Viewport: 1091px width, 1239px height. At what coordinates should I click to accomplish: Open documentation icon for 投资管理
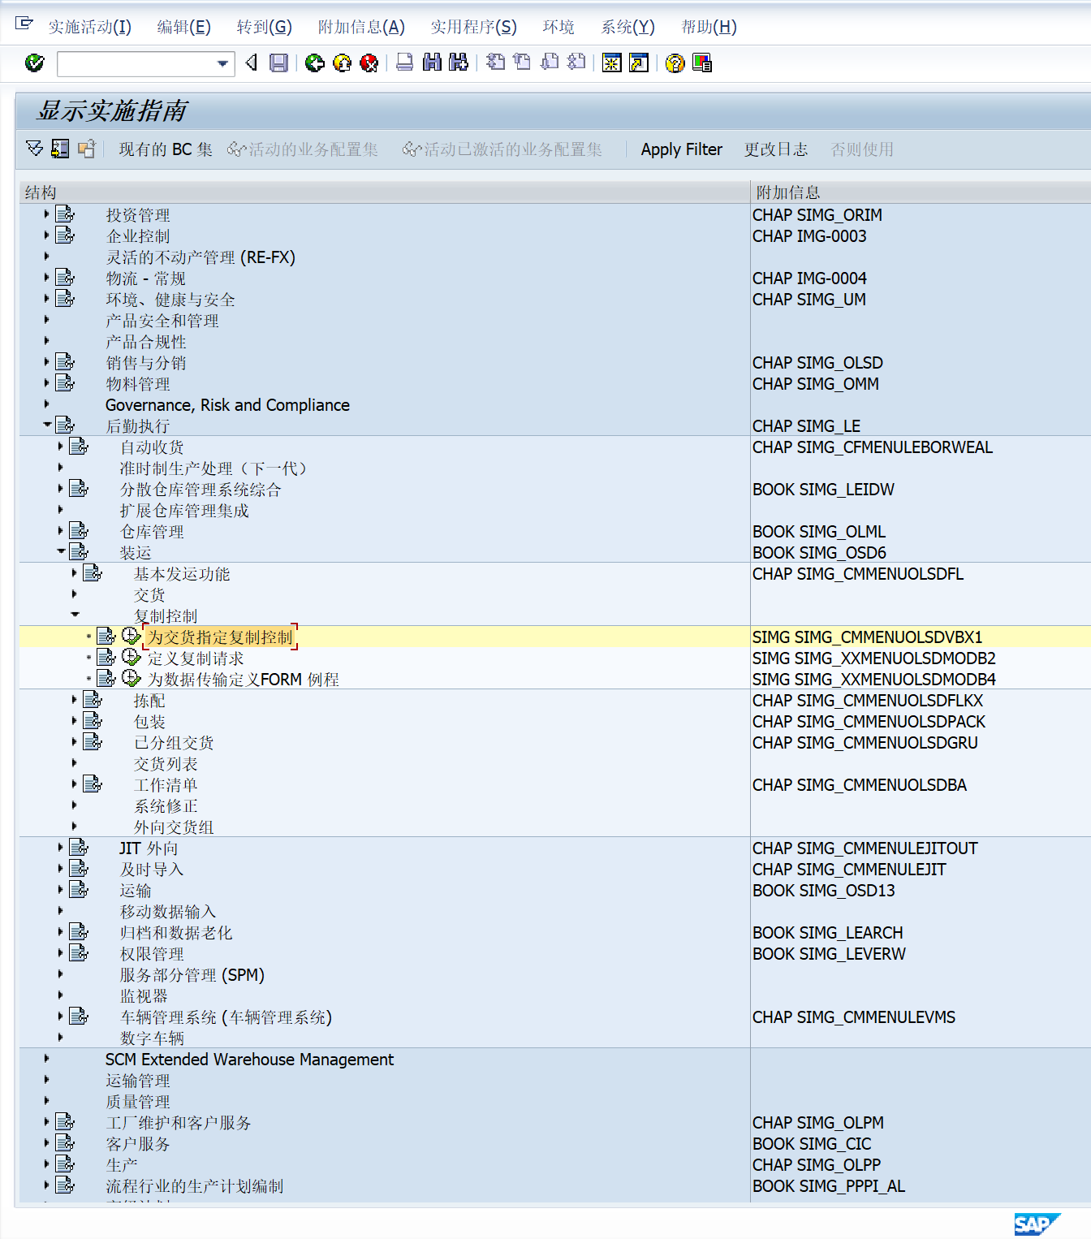65,214
